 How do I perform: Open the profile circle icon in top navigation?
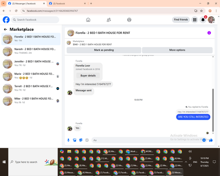coord(129,20)
